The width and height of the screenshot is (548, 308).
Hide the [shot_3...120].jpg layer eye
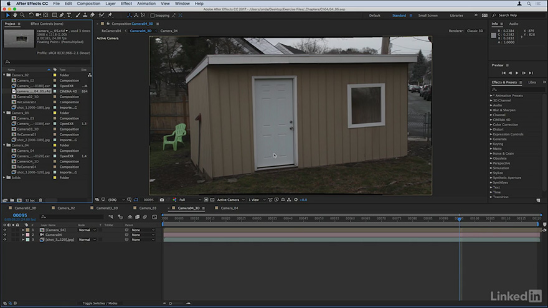click(x=5, y=240)
